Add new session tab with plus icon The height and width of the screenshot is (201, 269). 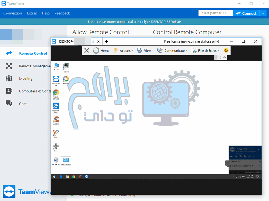click(107, 41)
